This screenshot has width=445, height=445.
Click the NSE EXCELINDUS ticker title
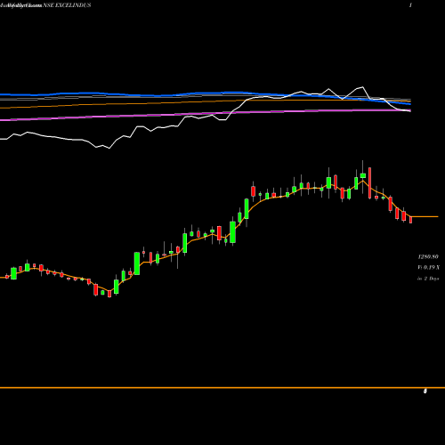[x=67, y=5]
